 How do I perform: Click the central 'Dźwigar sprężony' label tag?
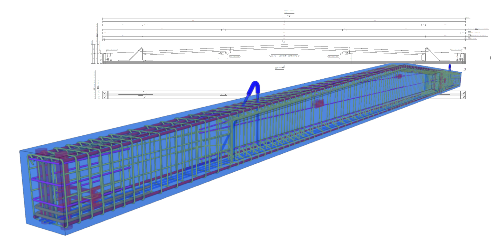pos(284,56)
